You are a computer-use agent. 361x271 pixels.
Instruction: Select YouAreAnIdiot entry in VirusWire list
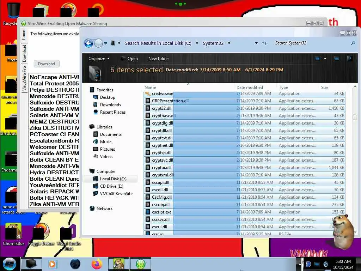[x=54, y=185]
